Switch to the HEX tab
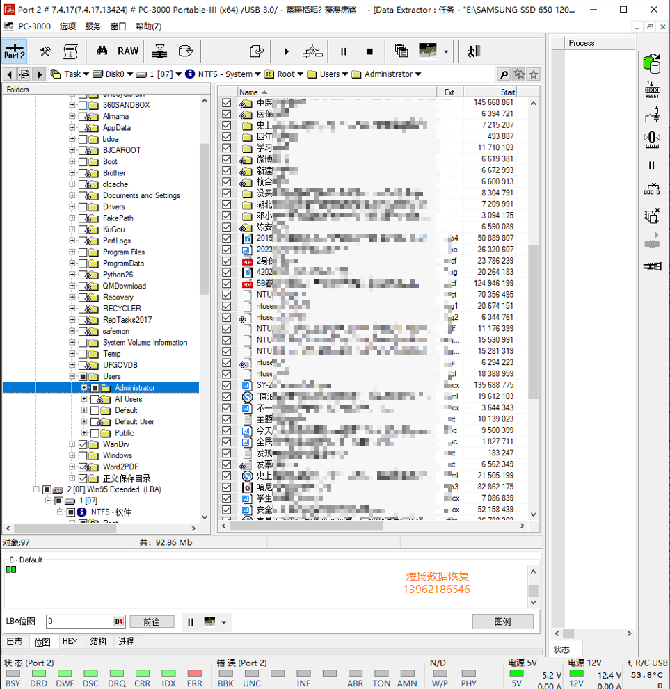This screenshot has width=670, height=689. [x=70, y=641]
